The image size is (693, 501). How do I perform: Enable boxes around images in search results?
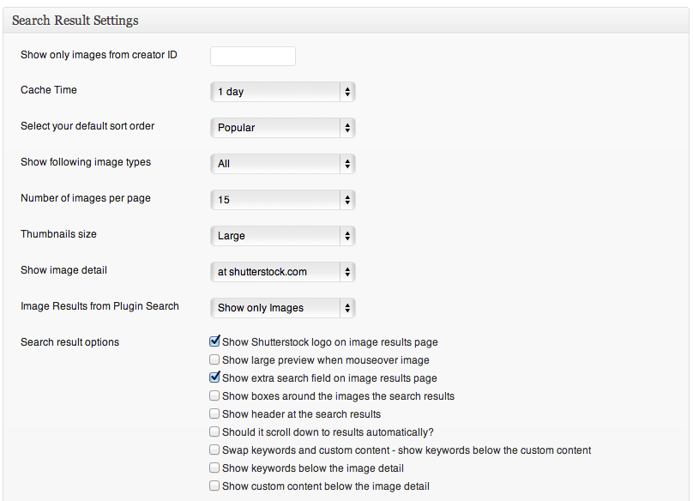214,395
